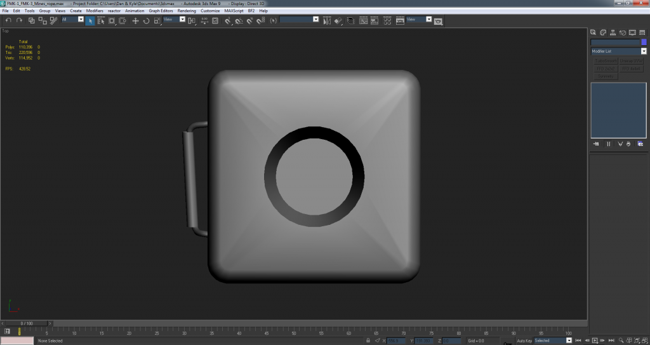
Task: Expand the Modifier List dropdown
Action: tap(644, 51)
